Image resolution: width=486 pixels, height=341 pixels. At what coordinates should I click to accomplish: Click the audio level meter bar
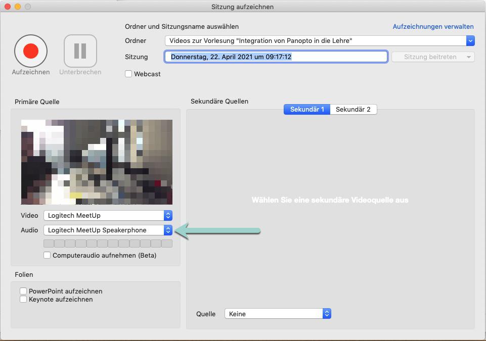tap(108, 243)
